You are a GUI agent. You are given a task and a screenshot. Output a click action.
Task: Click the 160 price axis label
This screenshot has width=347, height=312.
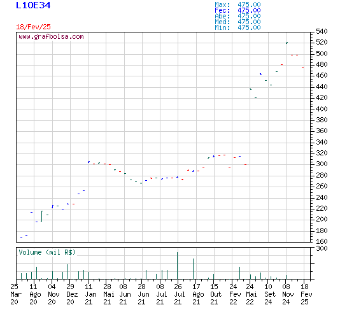(x=322, y=241)
